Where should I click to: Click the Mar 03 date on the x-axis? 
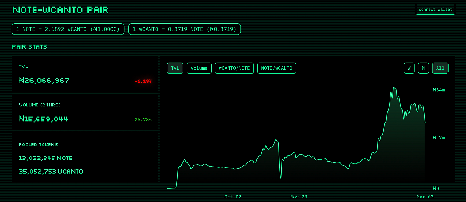[425, 197]
